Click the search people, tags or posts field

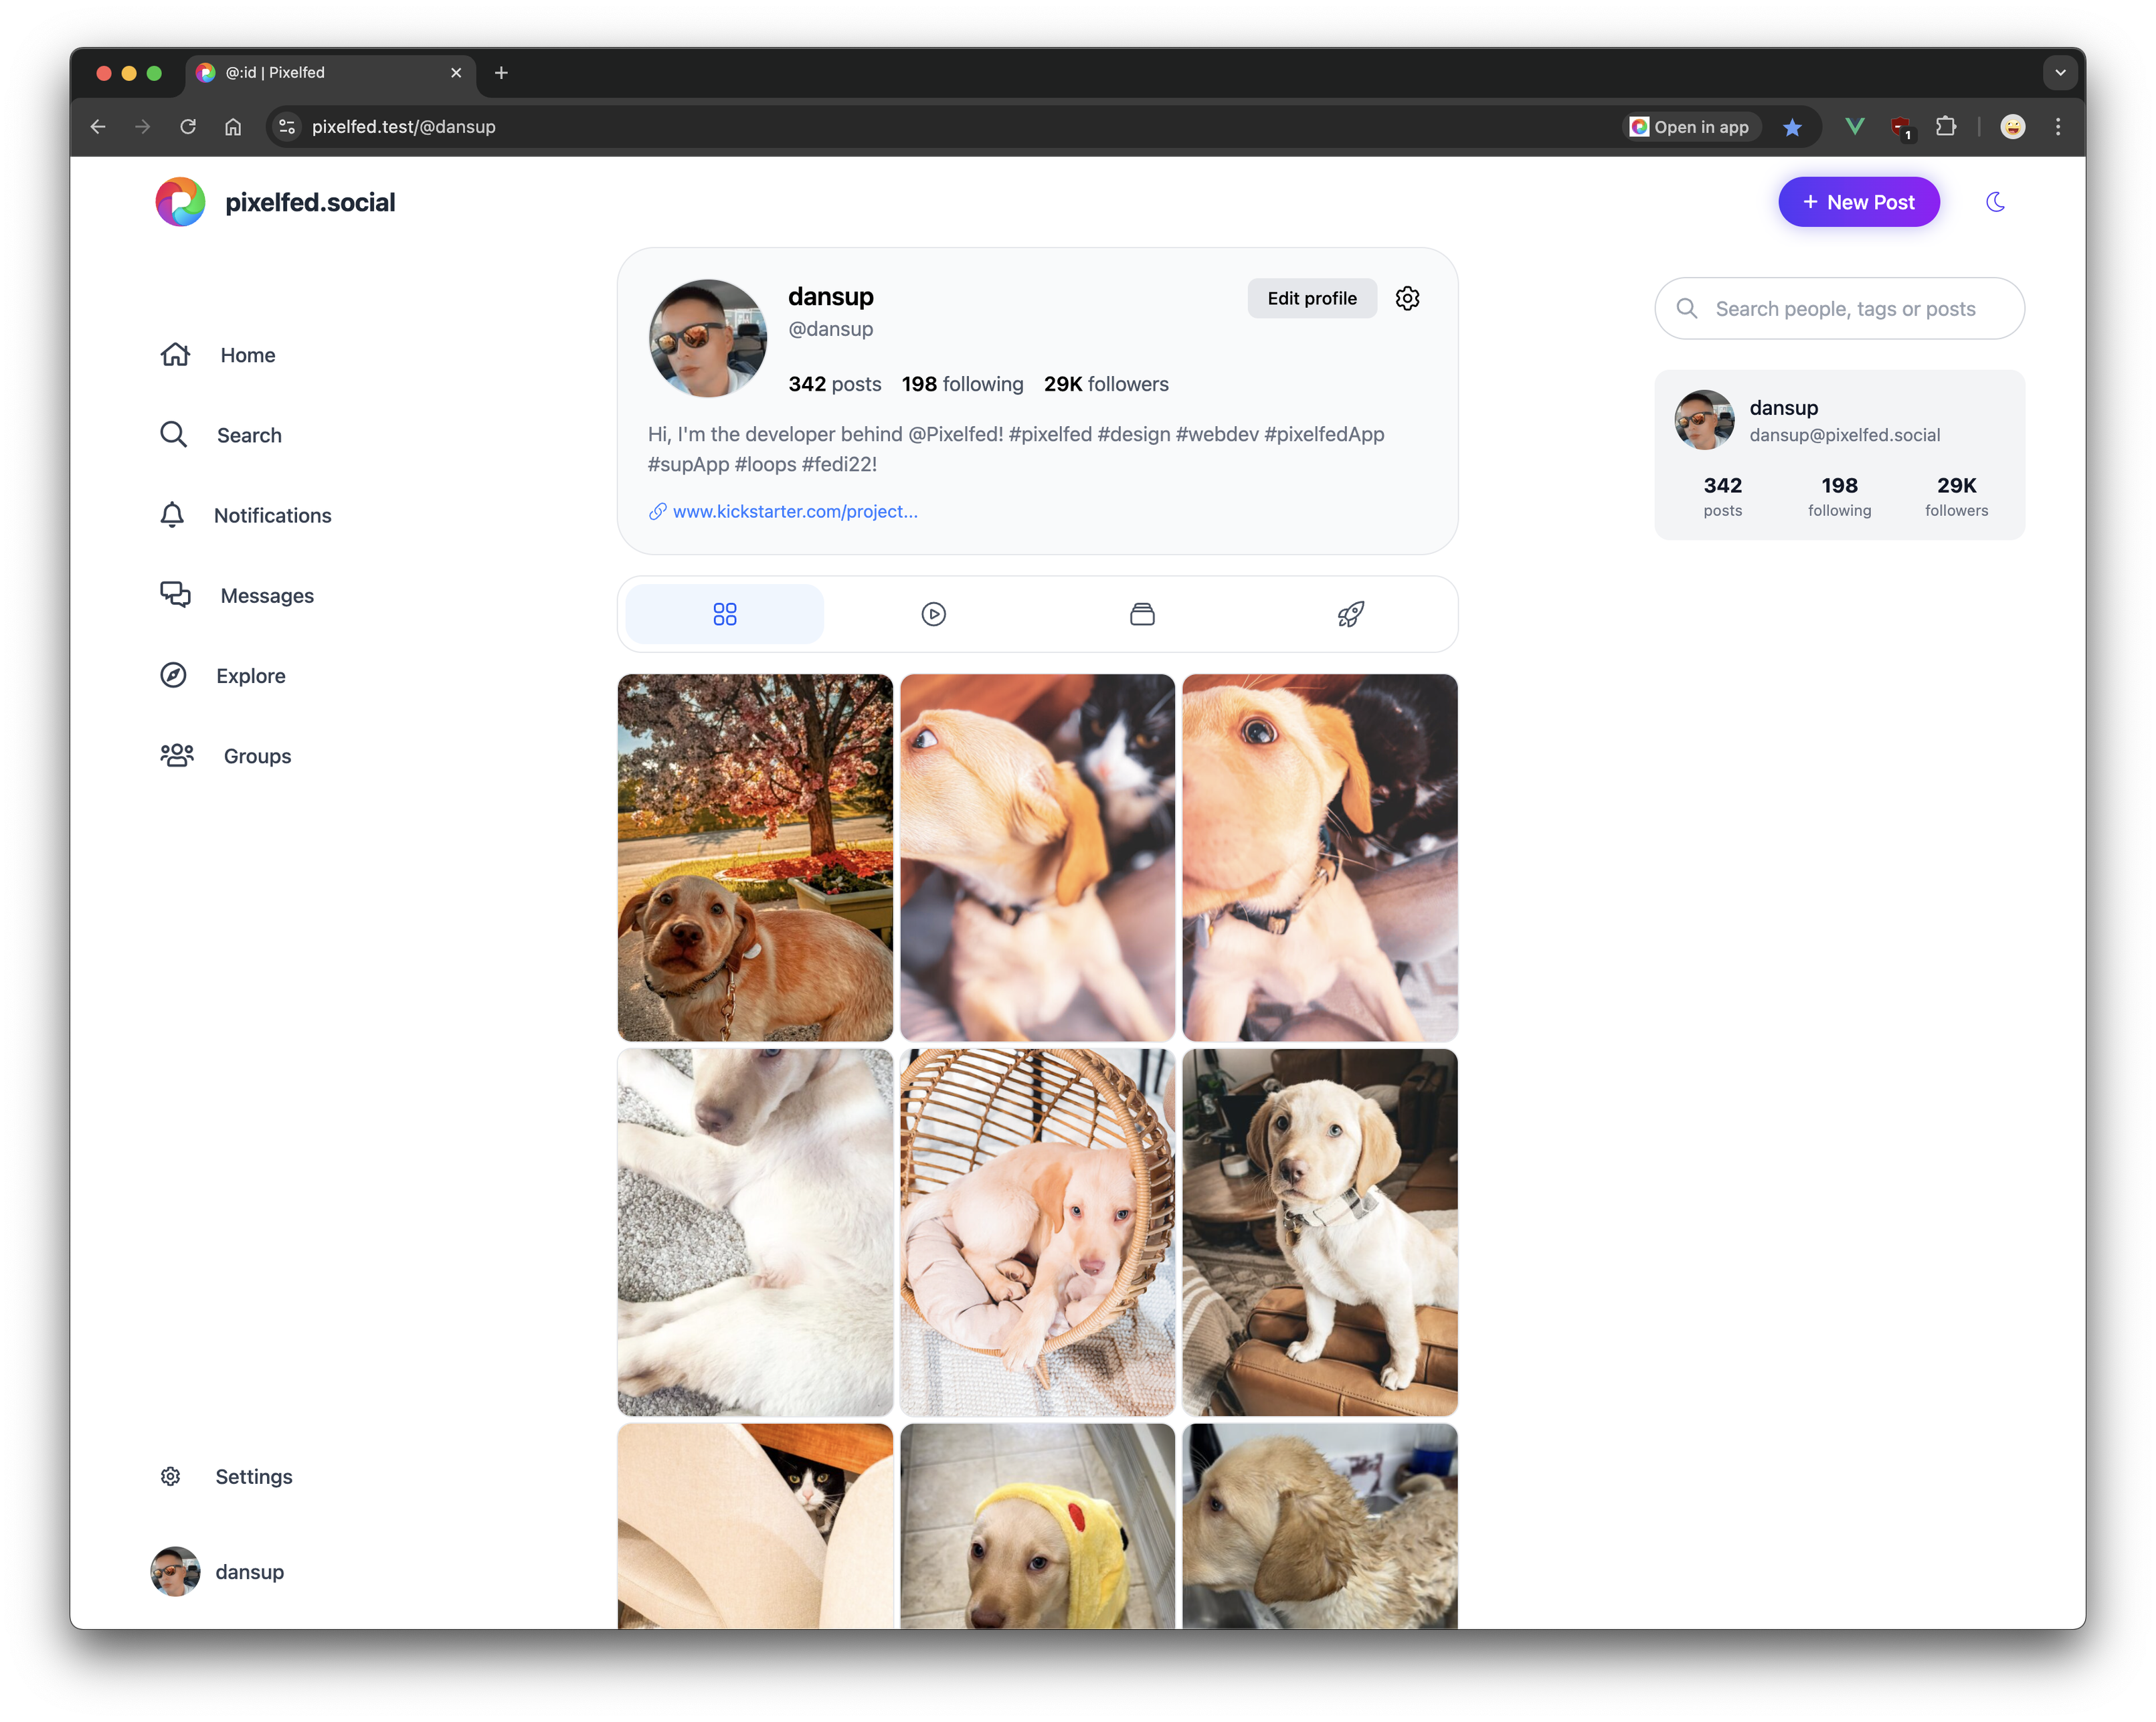1839,308
